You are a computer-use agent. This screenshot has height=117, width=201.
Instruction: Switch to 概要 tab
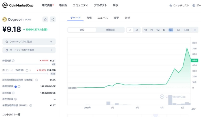coord(116,18)
